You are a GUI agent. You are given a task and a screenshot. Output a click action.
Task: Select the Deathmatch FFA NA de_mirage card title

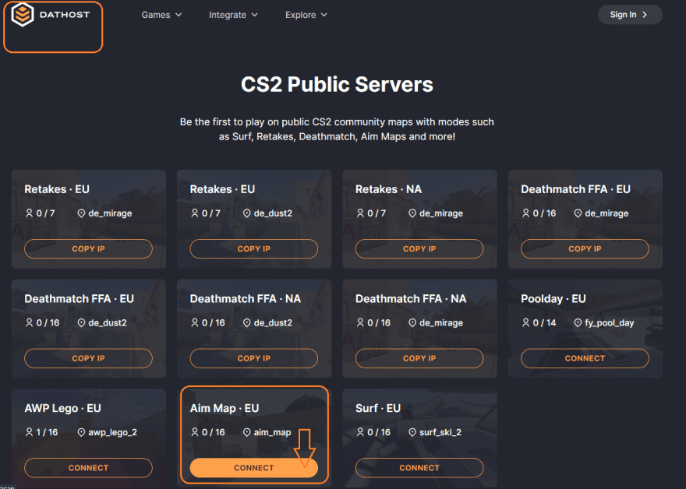click(x=411, y=299)
